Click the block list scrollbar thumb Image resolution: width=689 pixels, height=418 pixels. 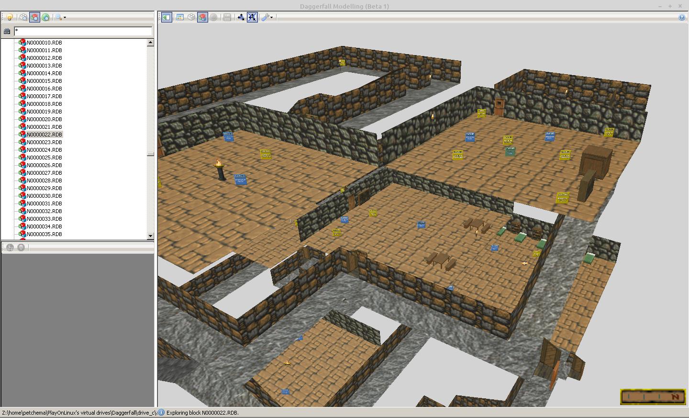click(x=150, y=154)
